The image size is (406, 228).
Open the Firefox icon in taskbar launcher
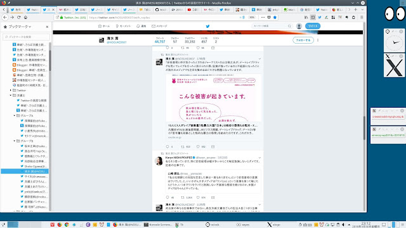coord(59,225)
